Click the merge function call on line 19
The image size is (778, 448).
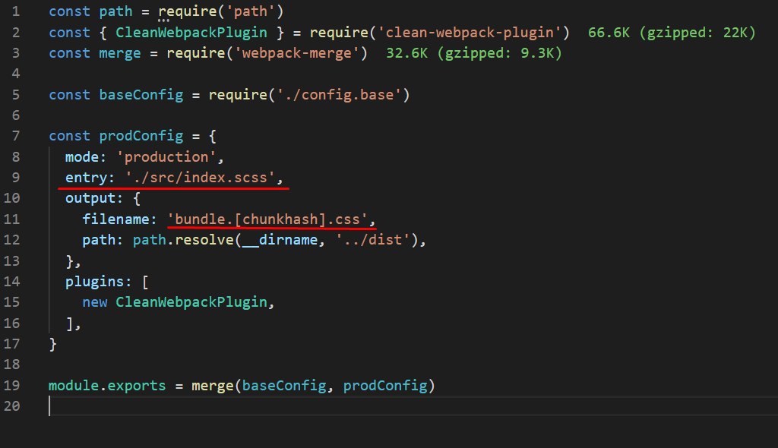[x=213, y=386]
